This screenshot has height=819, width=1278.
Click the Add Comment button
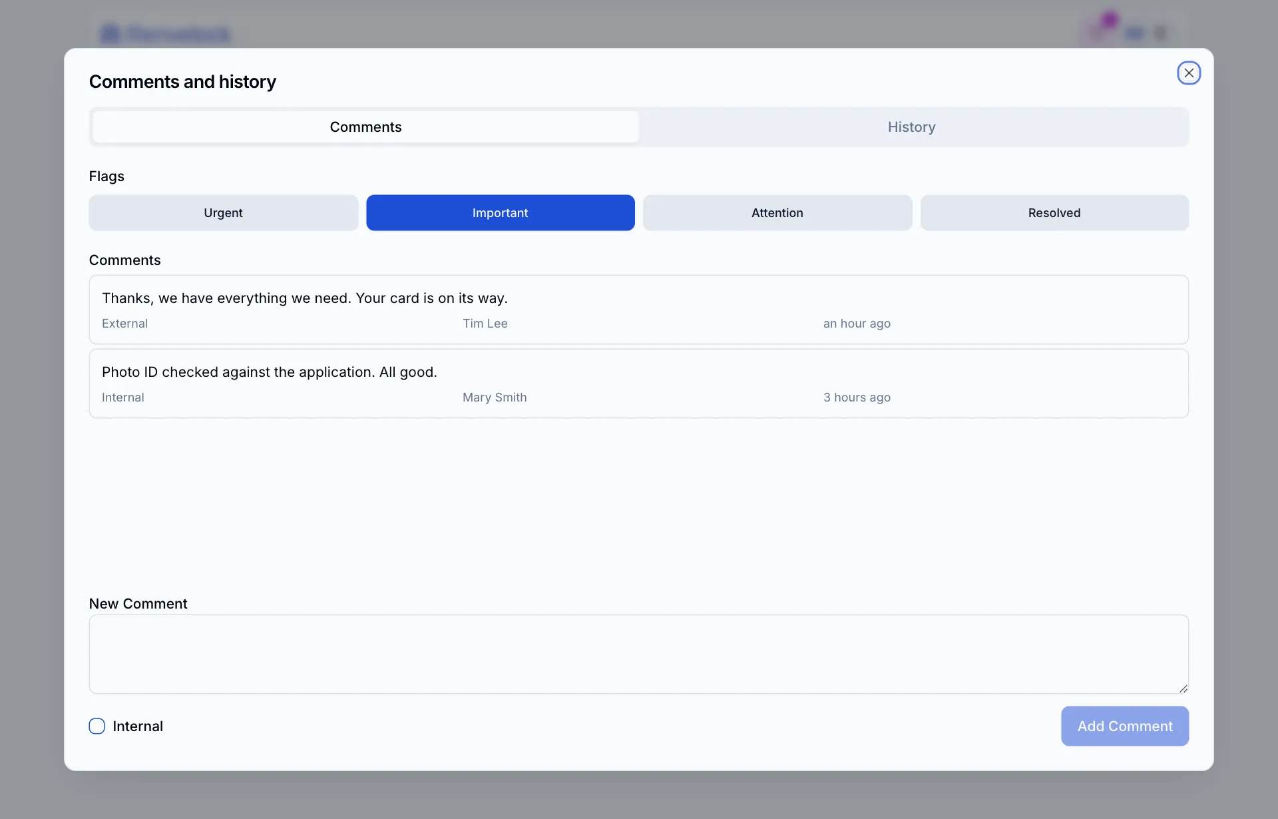1125,726
